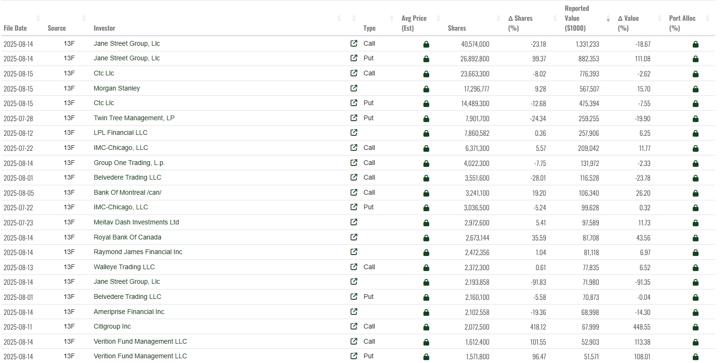Image resolution: width=723 pixels, height=363 pixels.
Task: Sort table by File Date column
Action: coord(15,28)
